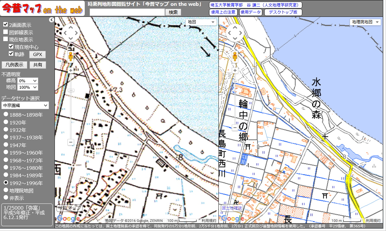Select 1920年 dataset period
The width and height of the screenshot is (386, 231).
click(x=6, y=122)
